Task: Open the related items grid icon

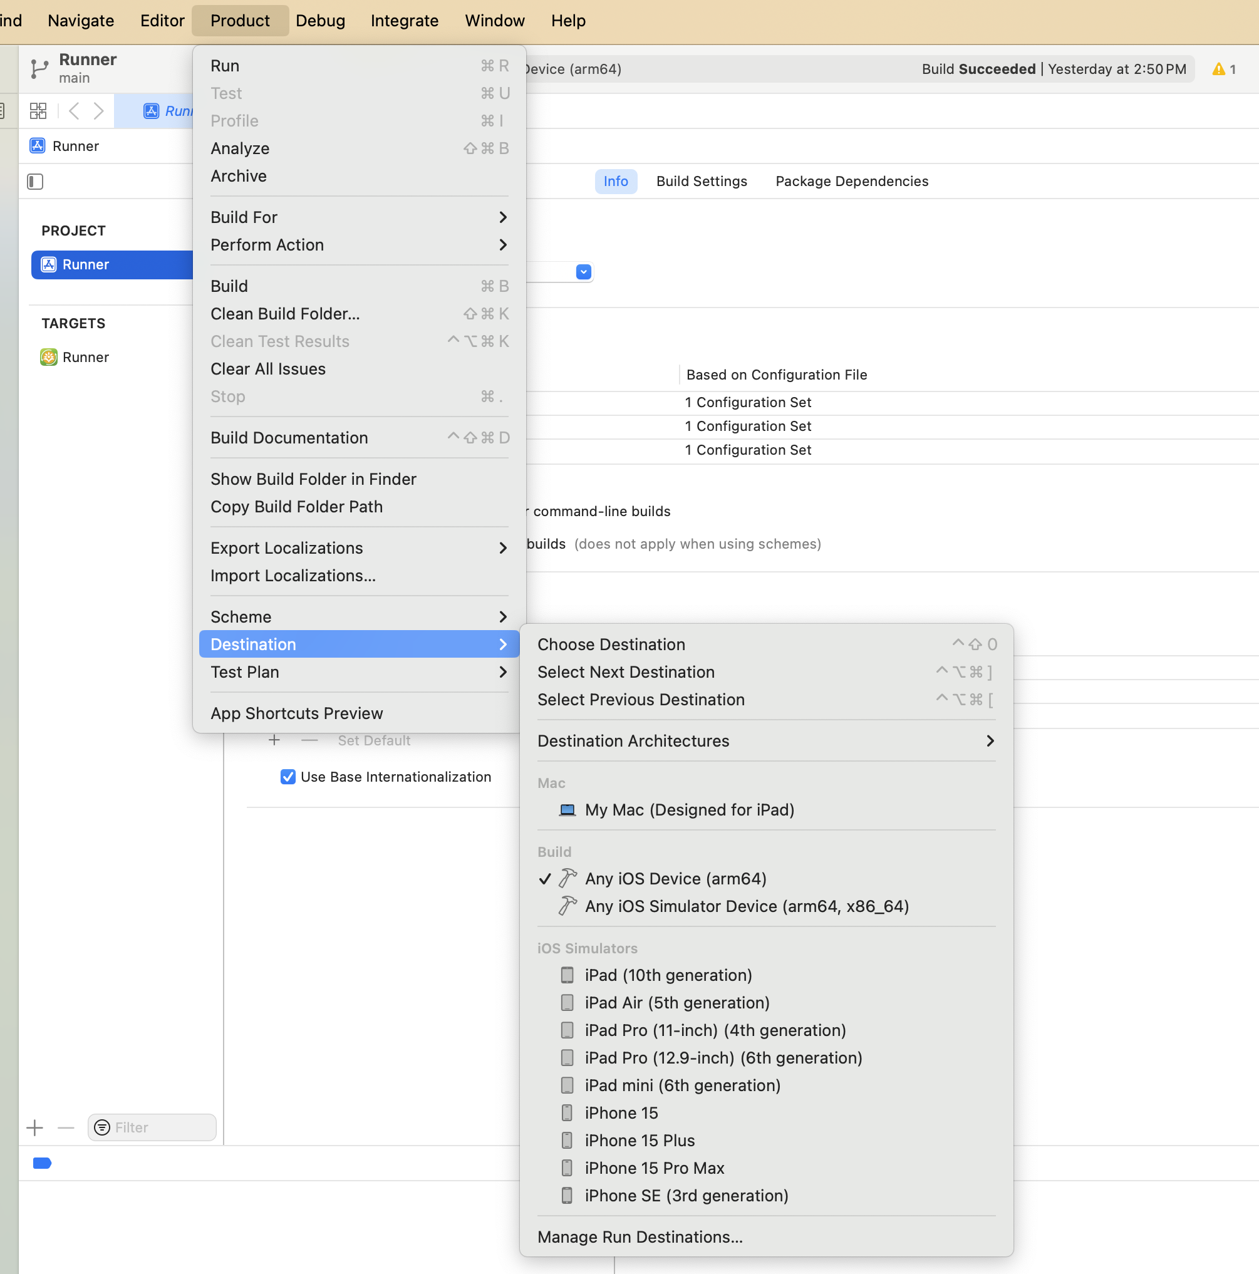Action: (x=38, y=111)
